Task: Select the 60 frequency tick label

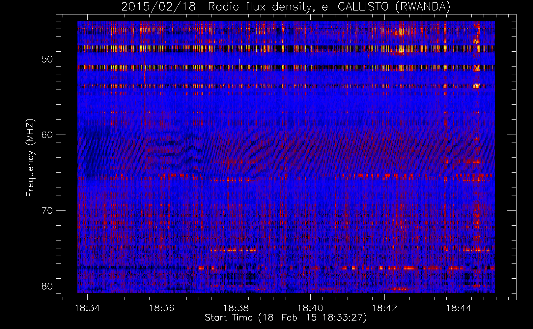Action: click(47, 135)
